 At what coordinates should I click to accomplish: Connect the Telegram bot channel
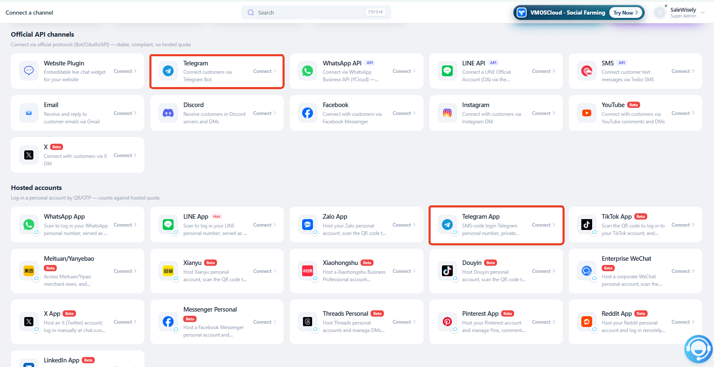265,71
